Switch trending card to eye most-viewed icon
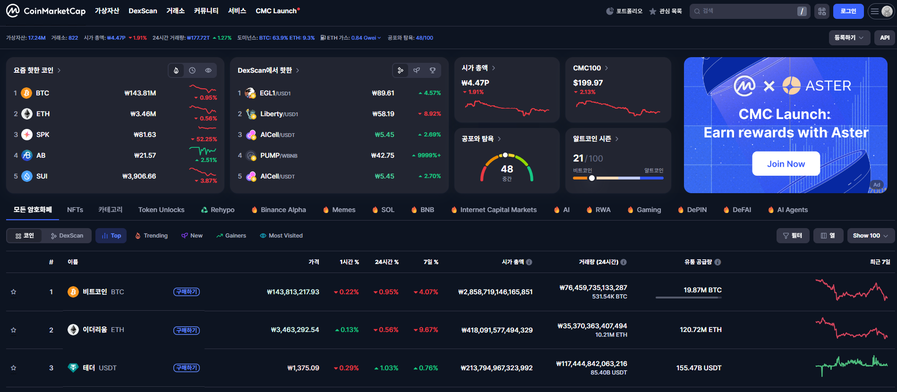897x392 pixels. coord(208,70)
